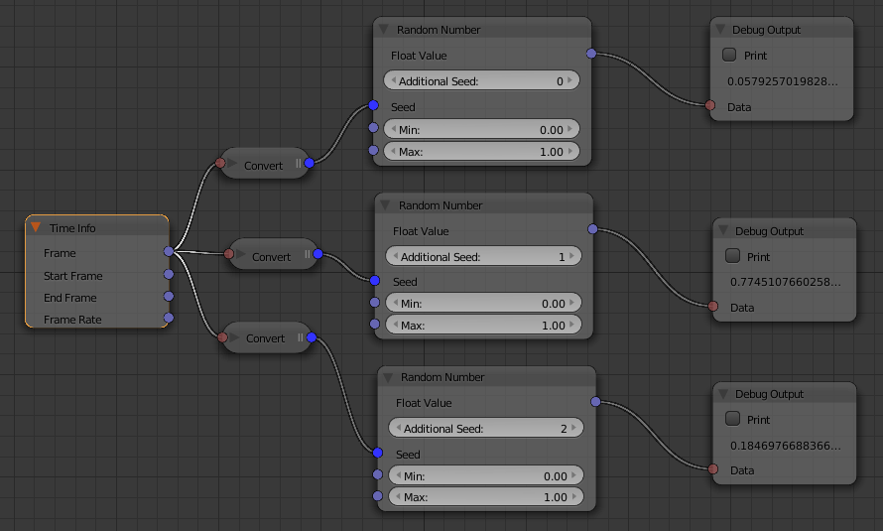883x531 pixels.
Task: Decrease Additional Seed currently 2 with left arrow
Action: pos(398,428)
